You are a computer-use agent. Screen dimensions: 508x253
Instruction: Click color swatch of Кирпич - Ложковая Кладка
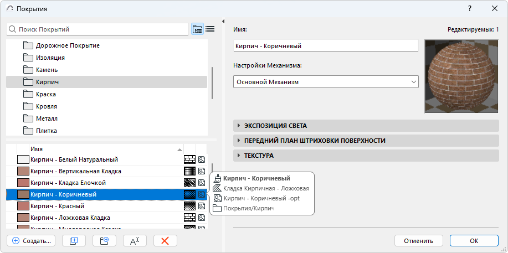(23, 218)
